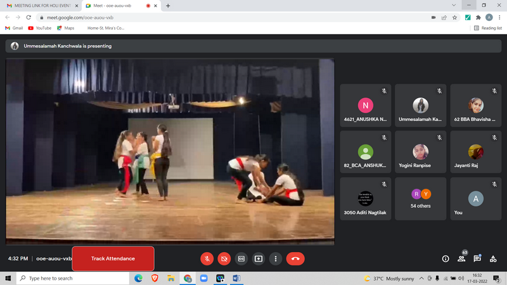Select the Yogini Ranpise participant tile
This screenshot has width=507, height=285.
(x=421, y=152)
